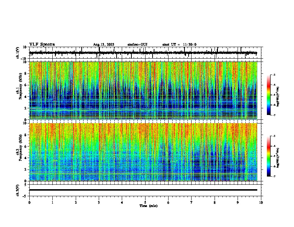This screenshot has height=227, width=294.
Task: Click time tick label 0 on x-axis
Action: pyautogui.click(x=29, y=203)
